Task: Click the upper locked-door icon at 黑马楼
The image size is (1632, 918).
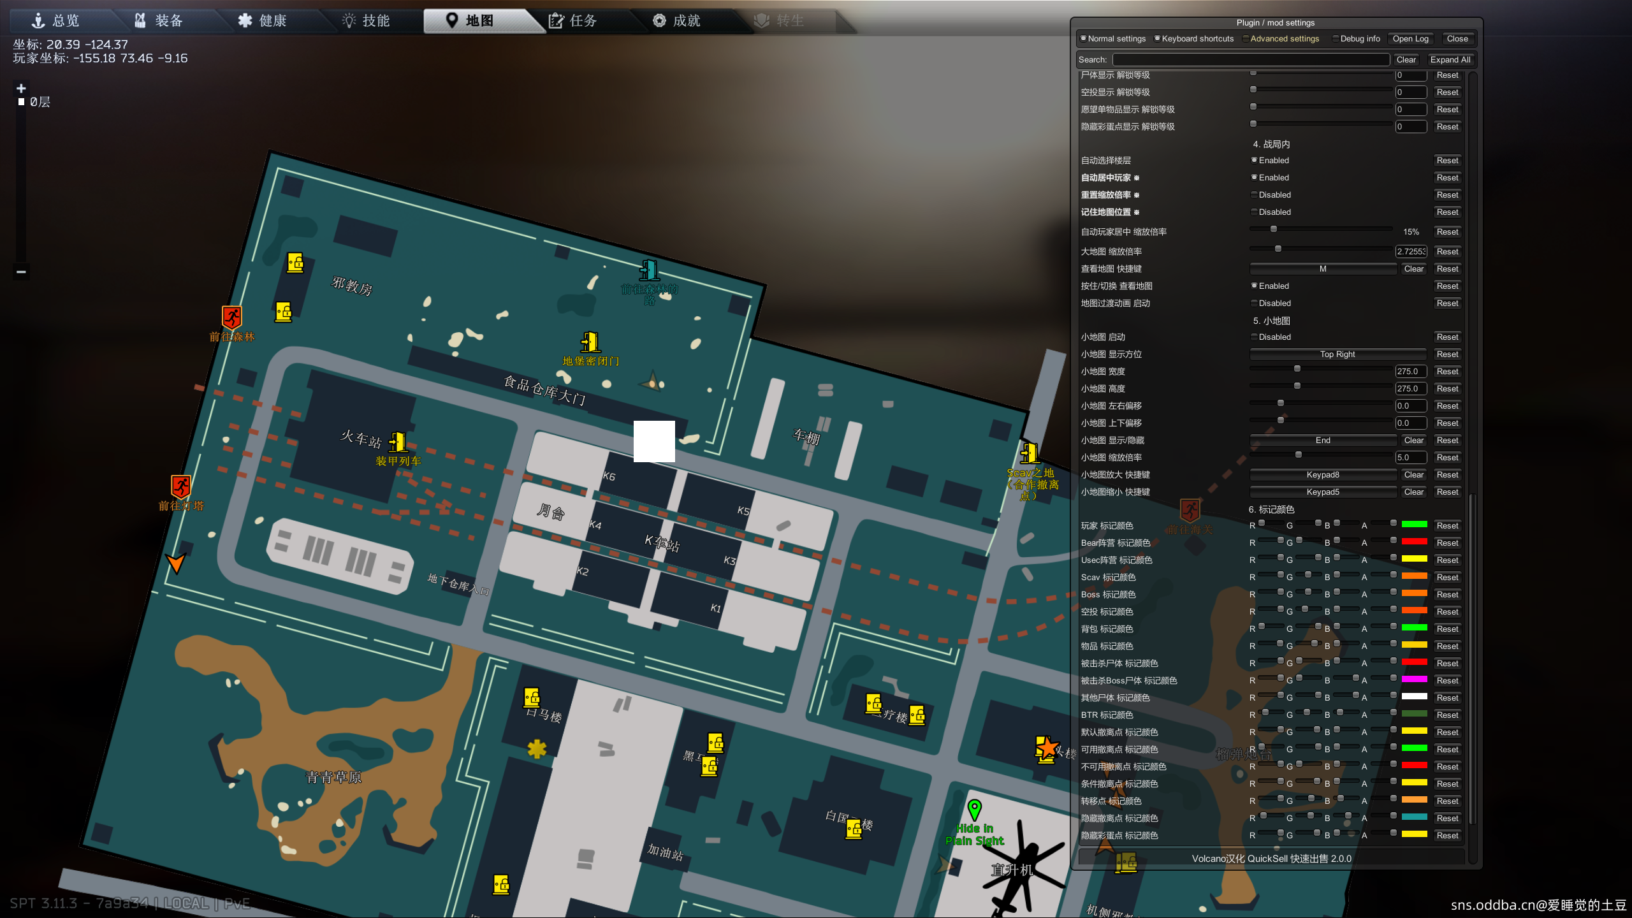Action: point(716,743)
